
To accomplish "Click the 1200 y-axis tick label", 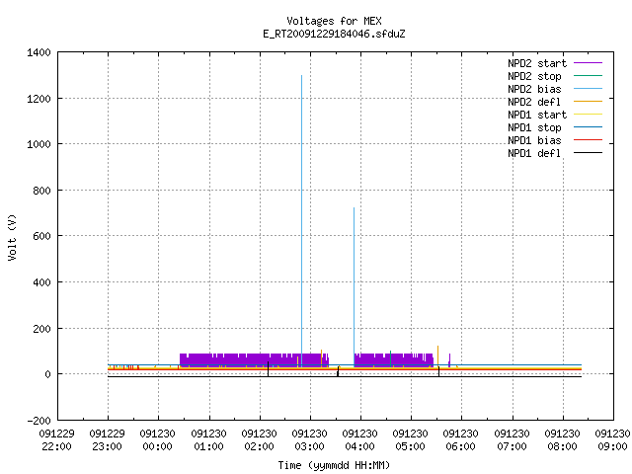I will click(39, 99).
